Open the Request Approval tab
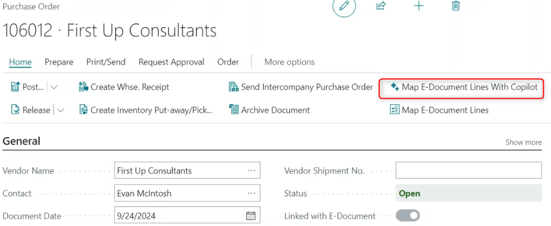This screenshot has width=551, height=226. 171,62
